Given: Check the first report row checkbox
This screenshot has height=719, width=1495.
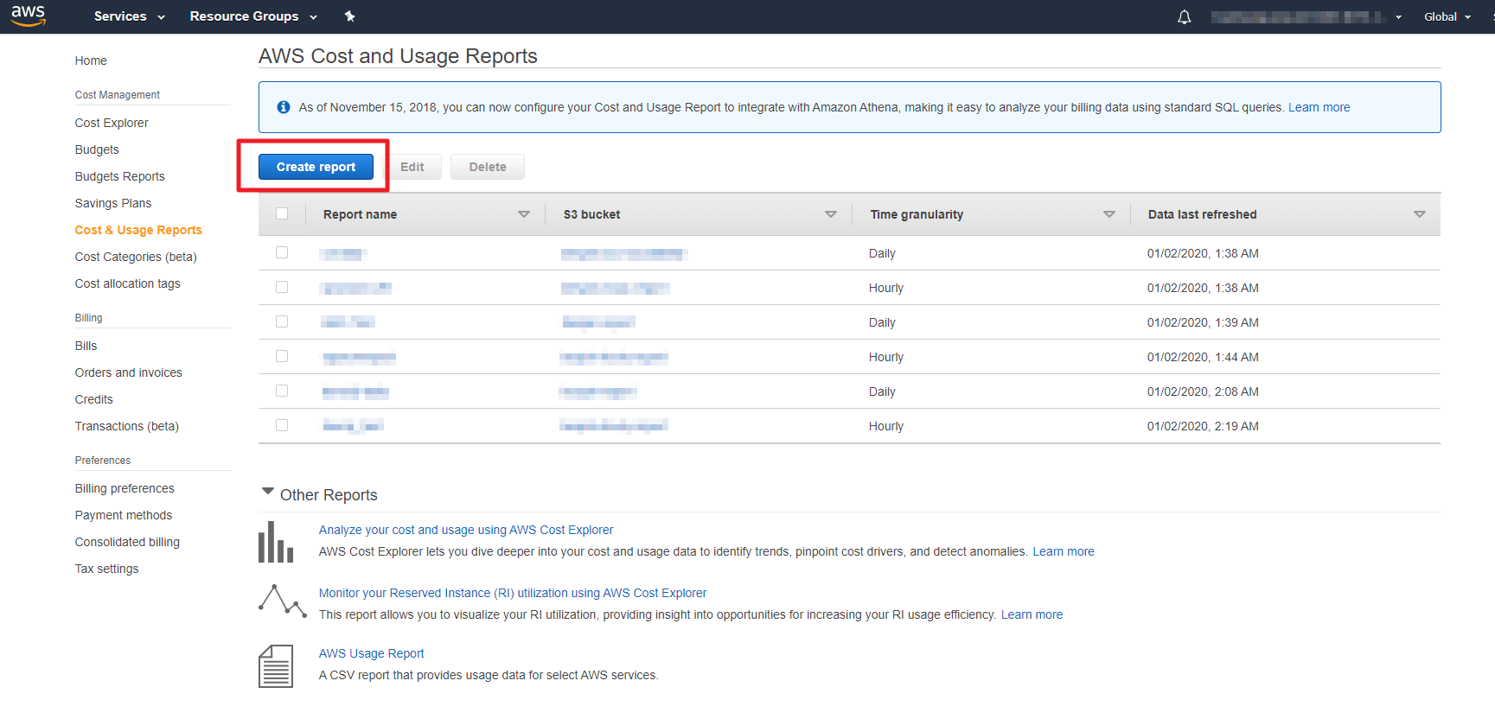Looking at the screenshot, I should [282, 252].
